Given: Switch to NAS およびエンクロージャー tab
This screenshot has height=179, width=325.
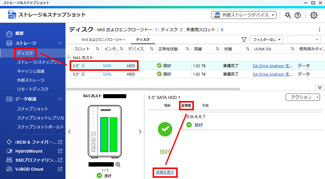Looking at the screenshot, I should pyautogui.click(x=103, y=39).
